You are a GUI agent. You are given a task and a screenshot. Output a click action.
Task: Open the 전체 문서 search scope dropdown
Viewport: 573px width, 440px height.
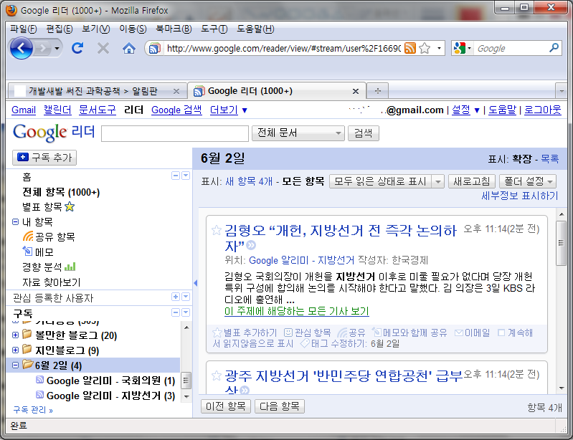click(298, 133)
